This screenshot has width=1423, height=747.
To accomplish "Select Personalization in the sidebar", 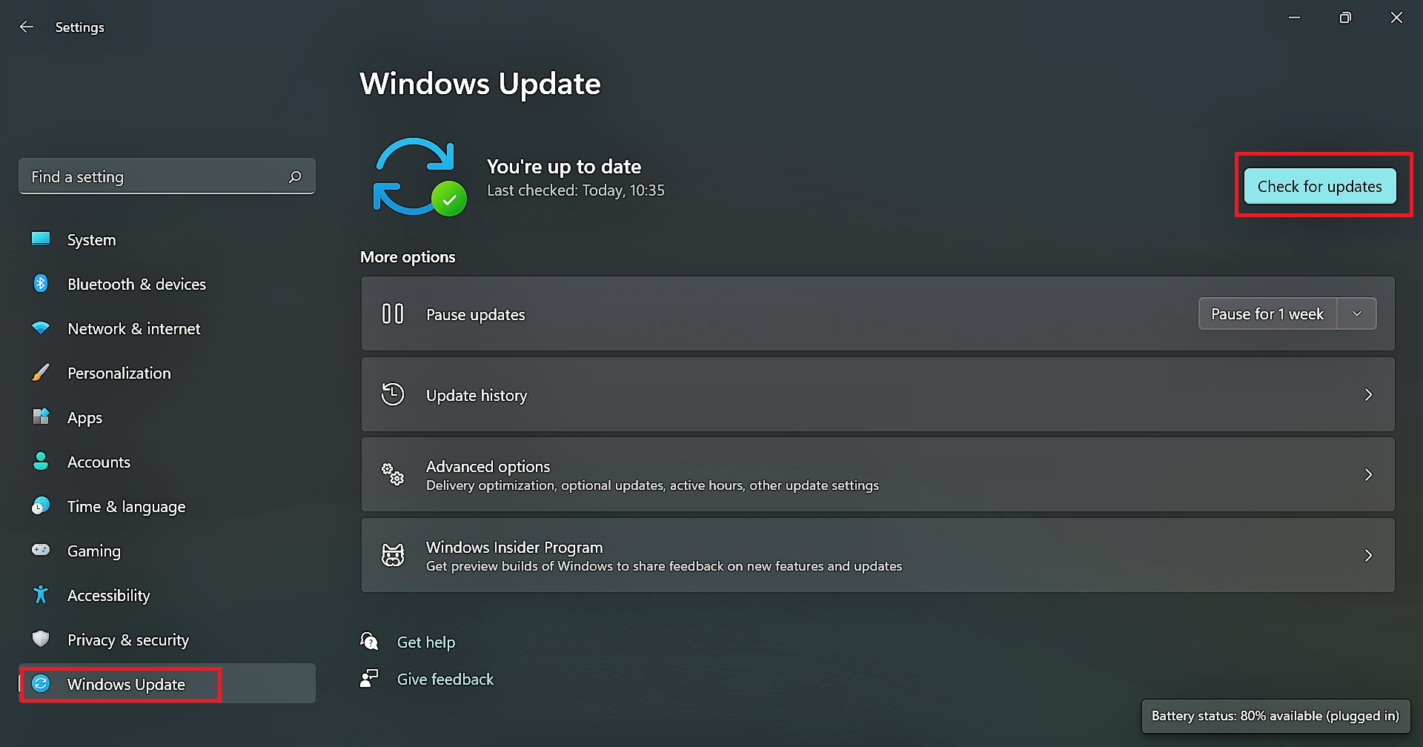I will point(167,373).
